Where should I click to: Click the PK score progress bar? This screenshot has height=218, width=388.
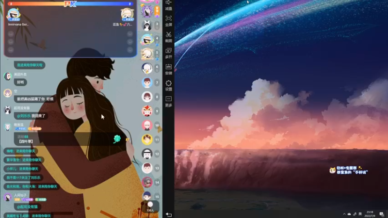[70, 4]
